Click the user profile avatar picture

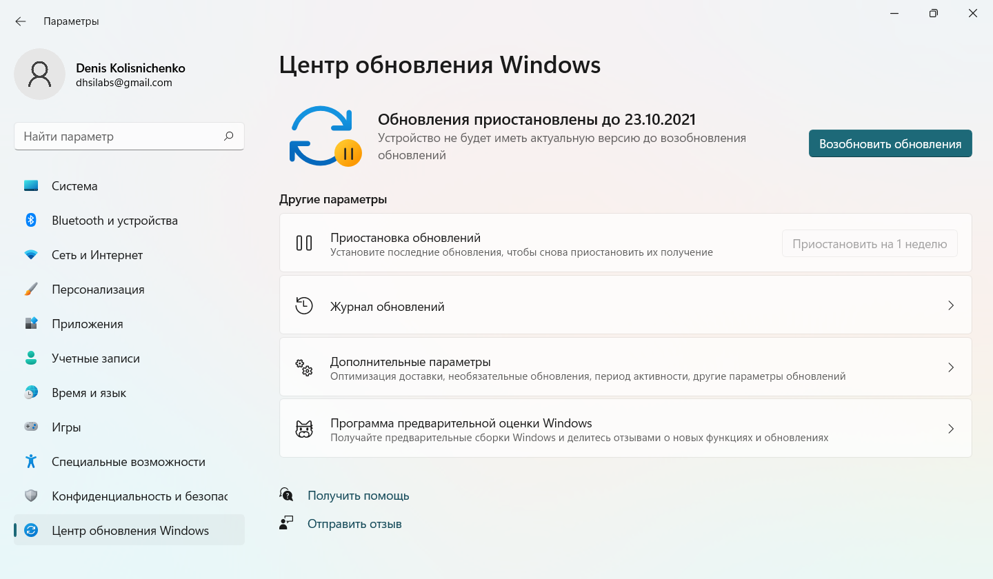coord(40,74)
